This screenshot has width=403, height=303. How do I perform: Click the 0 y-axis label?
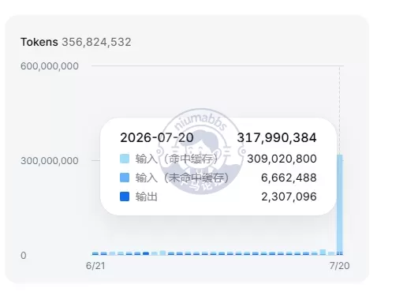tap(24, 256)
